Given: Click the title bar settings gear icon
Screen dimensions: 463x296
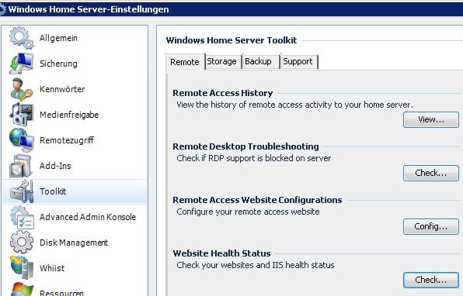Looking at the screenshot, I should tap(2, 9).
